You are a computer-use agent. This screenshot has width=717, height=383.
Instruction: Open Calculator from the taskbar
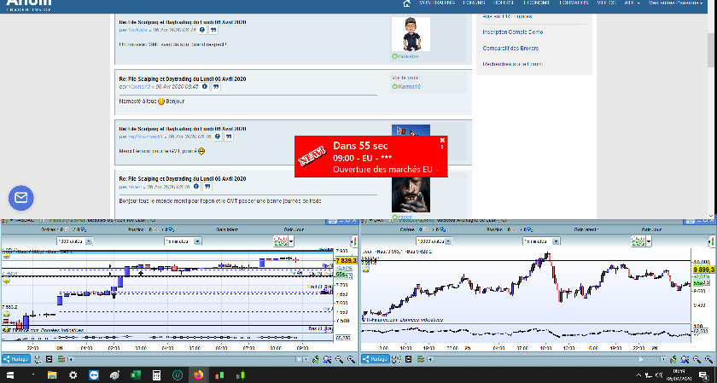pos(156,375)
